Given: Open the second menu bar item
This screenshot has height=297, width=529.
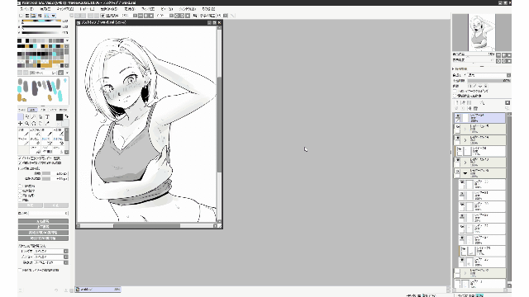Looking at the screenshot, I should (45, 9).
